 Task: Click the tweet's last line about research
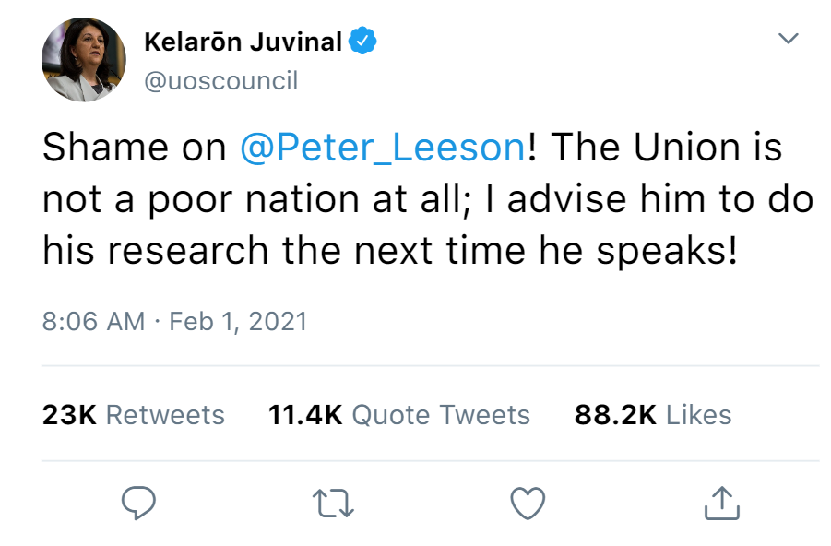pos(389,252)
